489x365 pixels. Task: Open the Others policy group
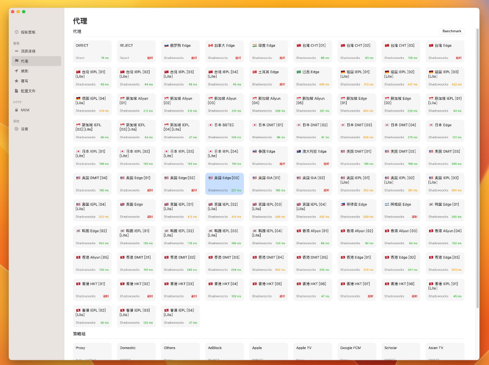(181, 351)
